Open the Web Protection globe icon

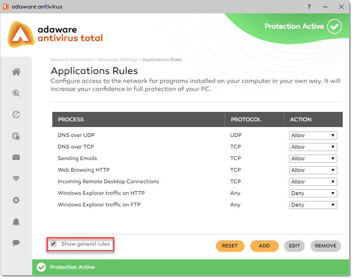point(16,136)
